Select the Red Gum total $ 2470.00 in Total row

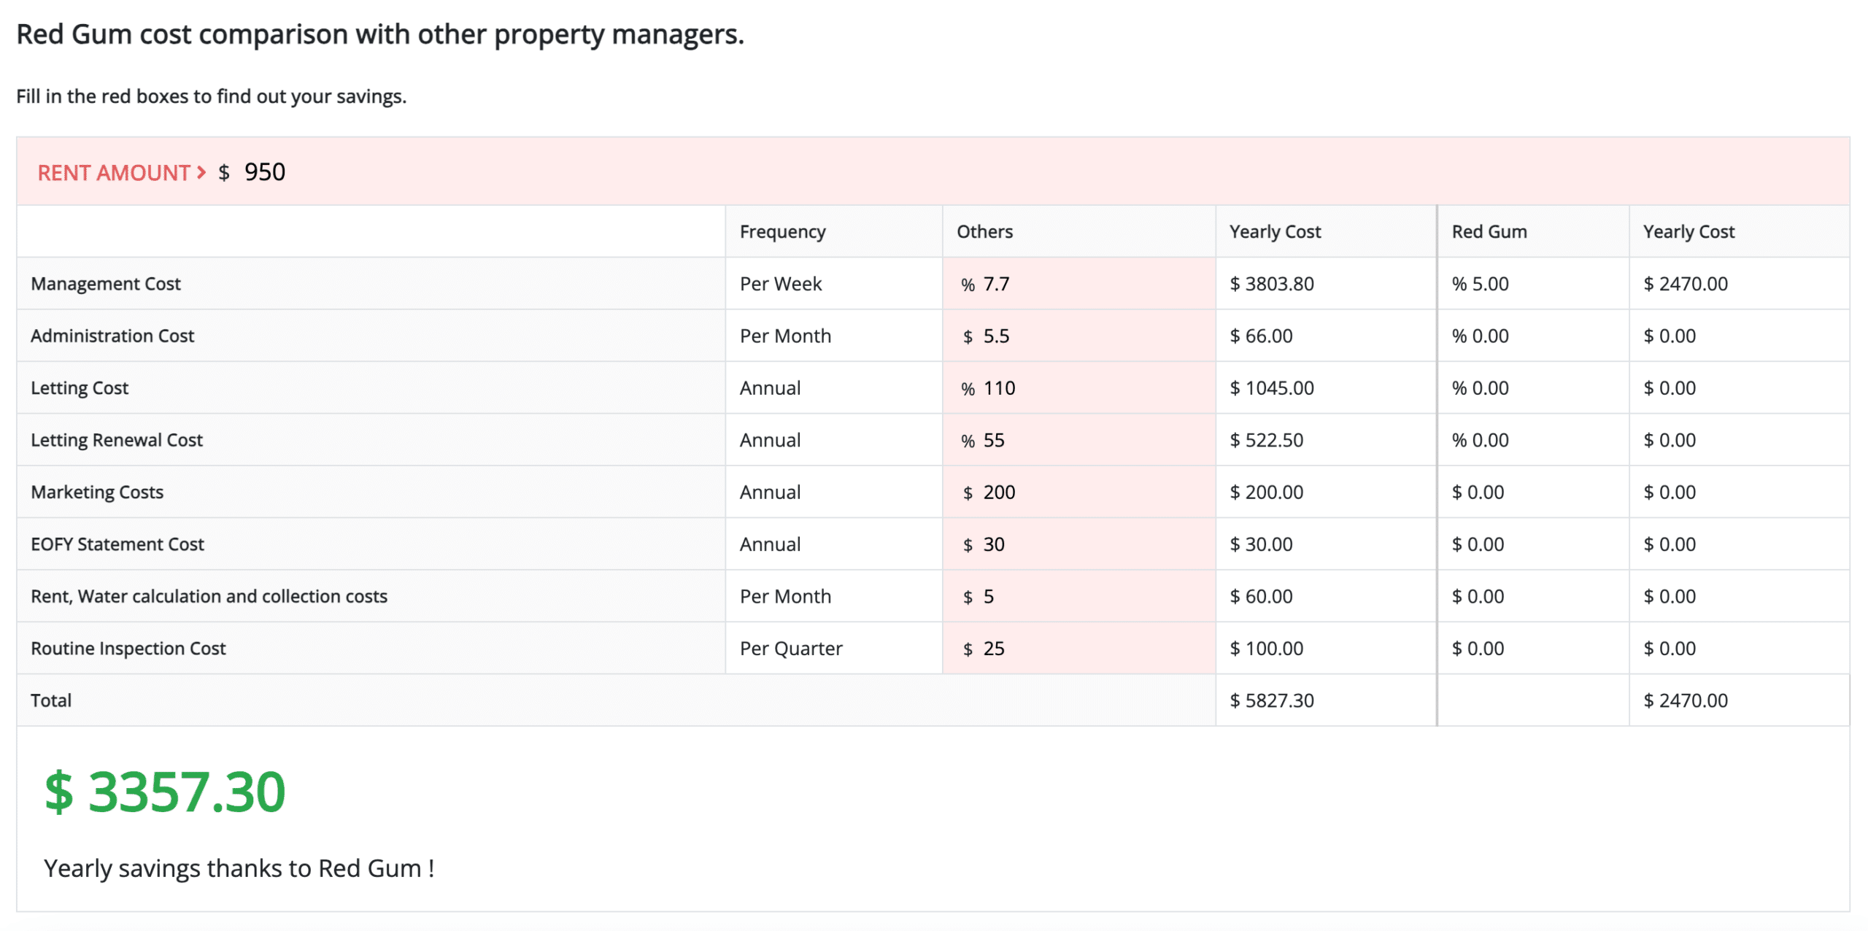1685,700
